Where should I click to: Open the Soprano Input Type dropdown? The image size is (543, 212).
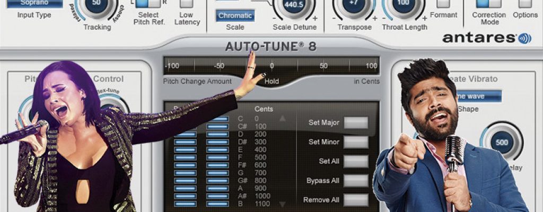click(34, 4)
